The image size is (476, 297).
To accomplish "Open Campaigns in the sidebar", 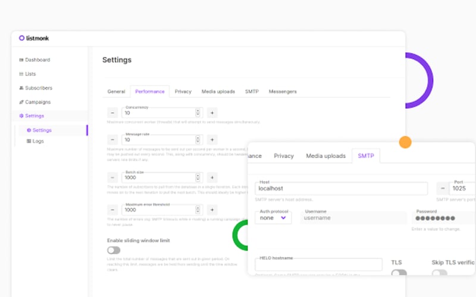I will 35,102.
